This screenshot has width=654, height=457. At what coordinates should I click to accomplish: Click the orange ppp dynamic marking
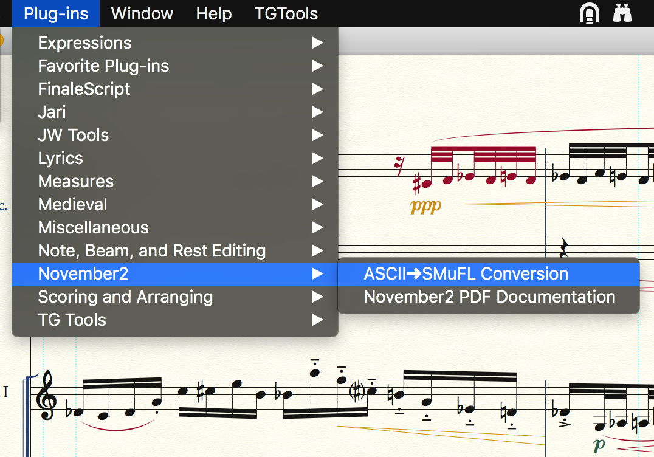(x=425, y=206)
